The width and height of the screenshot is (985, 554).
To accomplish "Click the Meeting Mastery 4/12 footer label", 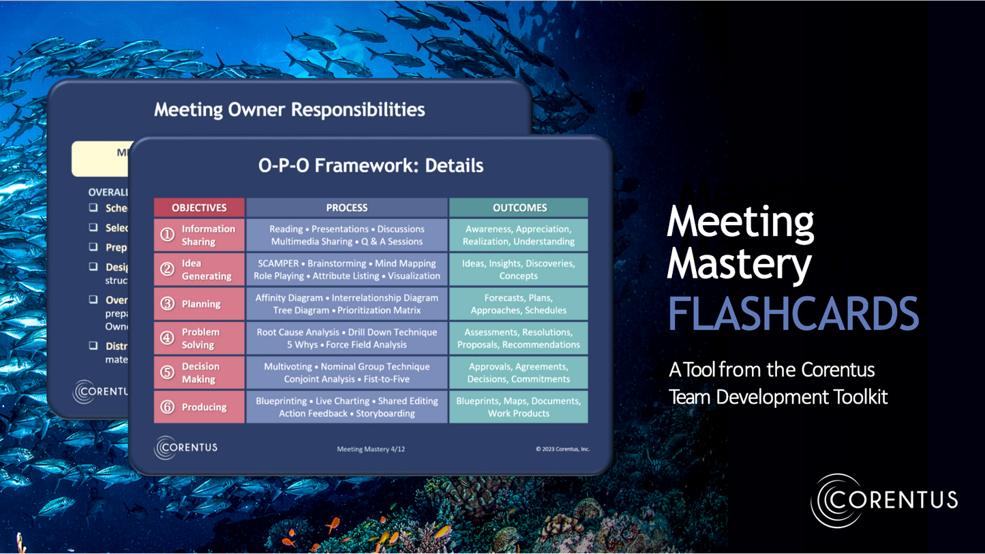I will point(370,449).
